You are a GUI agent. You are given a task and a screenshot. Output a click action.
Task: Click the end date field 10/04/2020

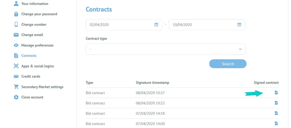point(207,25)
